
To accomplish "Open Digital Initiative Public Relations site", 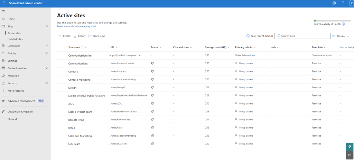I will pos(87,96).
